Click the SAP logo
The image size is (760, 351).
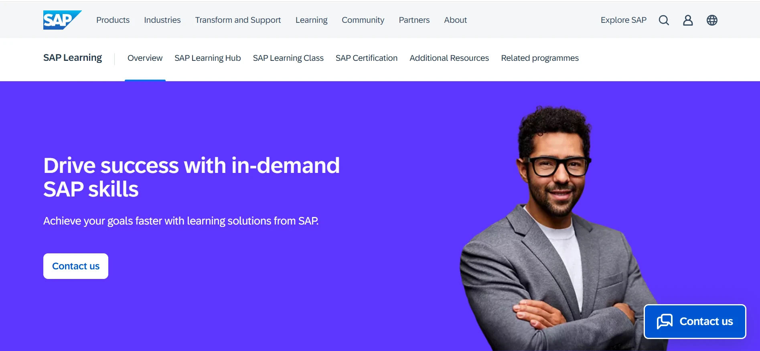(62, 20)
